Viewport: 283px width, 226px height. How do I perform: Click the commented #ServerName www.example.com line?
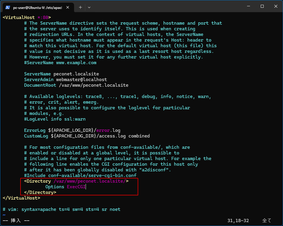60,63
